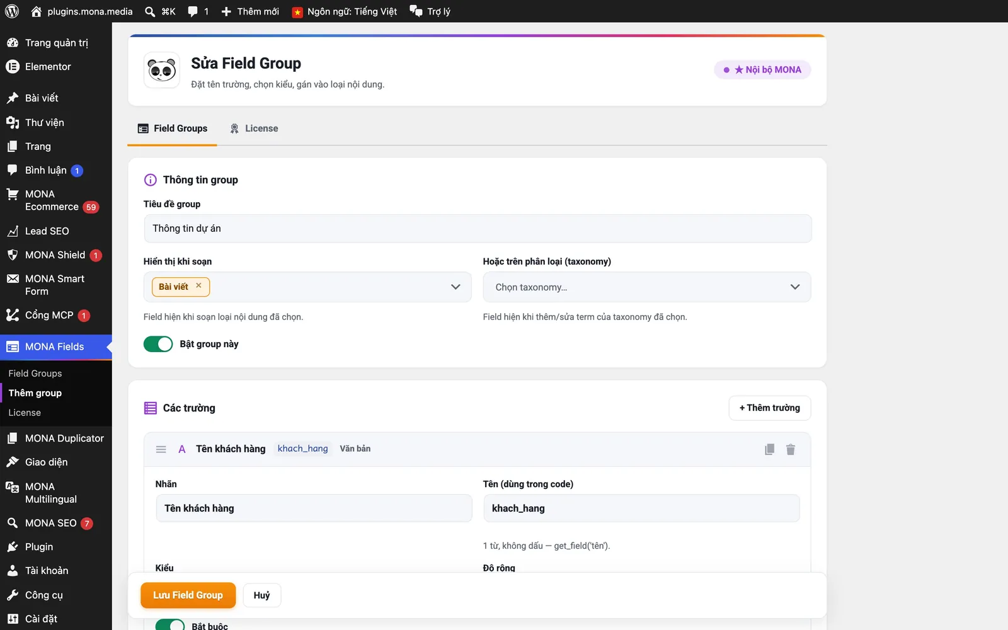
Task: Click the MONA Ecommerce cart icon
Action: pyautogui.click(x=13, y=194)
